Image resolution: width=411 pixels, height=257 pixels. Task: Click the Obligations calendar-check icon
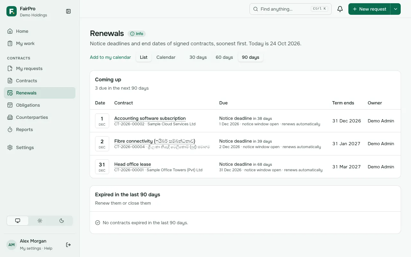point(10,105)
